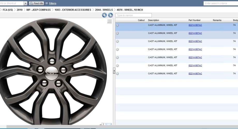Click the small square icon above the wheel image
Image resolution: width=238 pixels, height=129 pixels.
(109, 21)
